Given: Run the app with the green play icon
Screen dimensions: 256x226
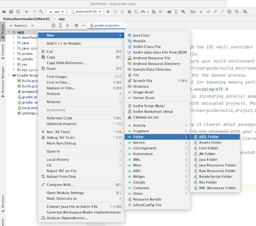Looking at the screenshot, I should coord(108,12).
